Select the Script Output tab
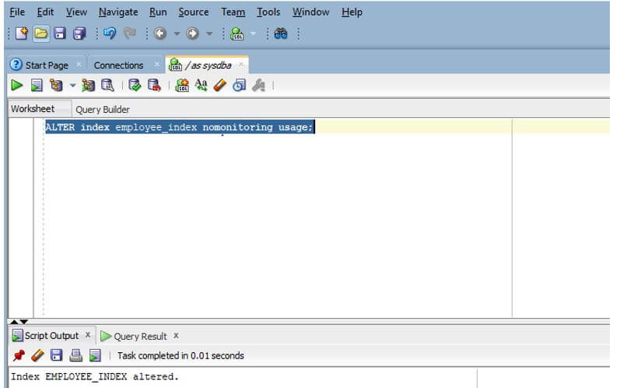This screenshot has width=620, height=388. pyautogui.click(x=51, y=336)
